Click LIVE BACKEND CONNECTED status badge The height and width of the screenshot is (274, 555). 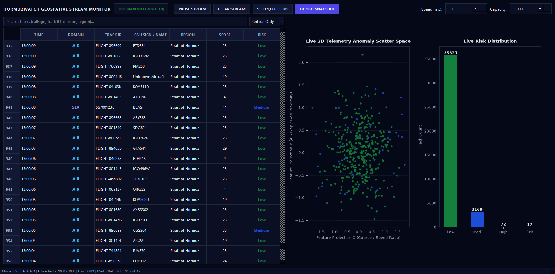(141, 9)
